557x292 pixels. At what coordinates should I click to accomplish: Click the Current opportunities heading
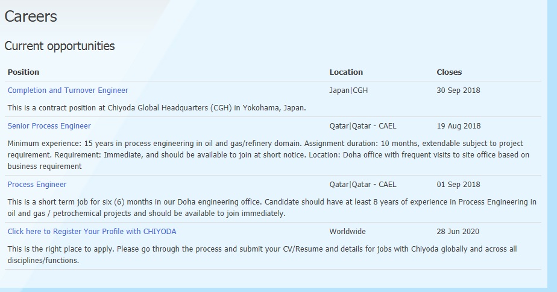point(60,46)
